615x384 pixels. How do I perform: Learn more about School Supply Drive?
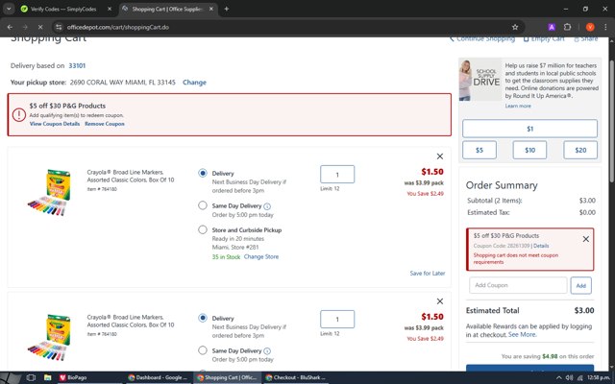pos(518,106)
